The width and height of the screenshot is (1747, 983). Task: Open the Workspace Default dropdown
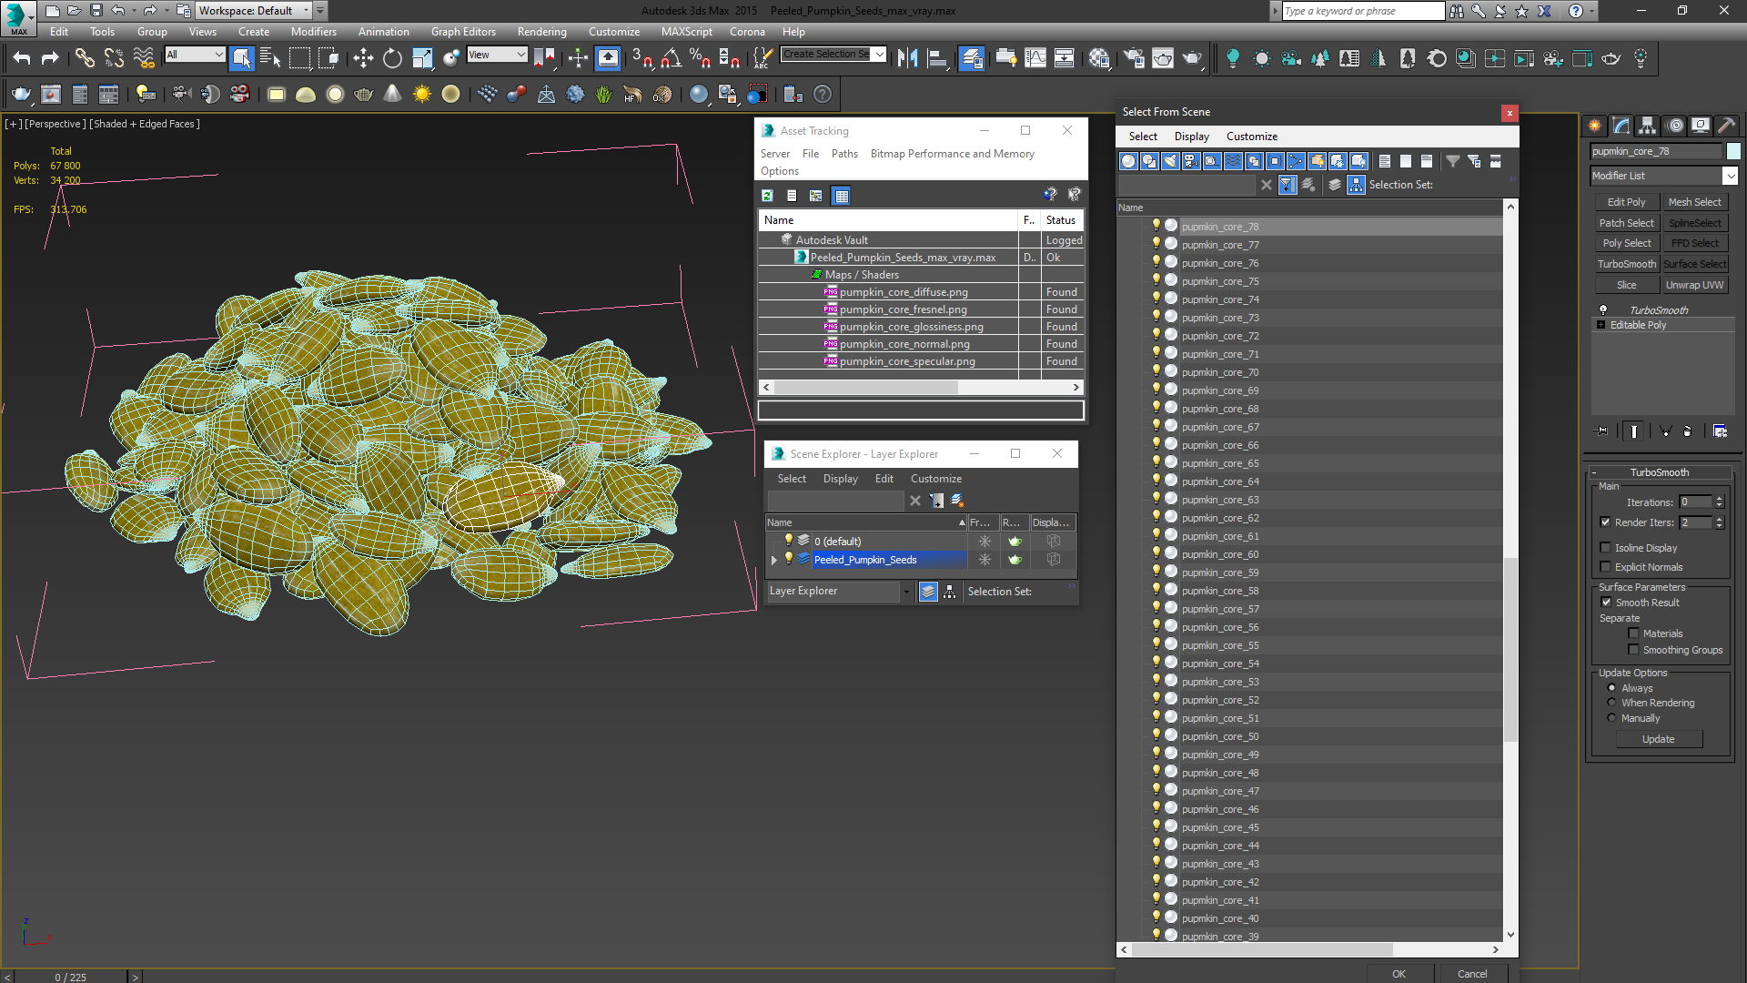point(255,11)
